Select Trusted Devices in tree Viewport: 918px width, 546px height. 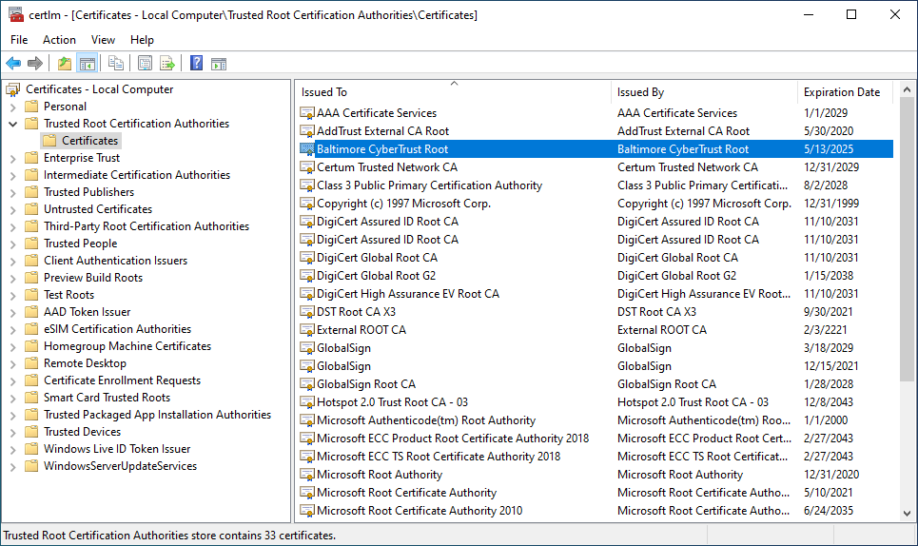pos(82,431)
